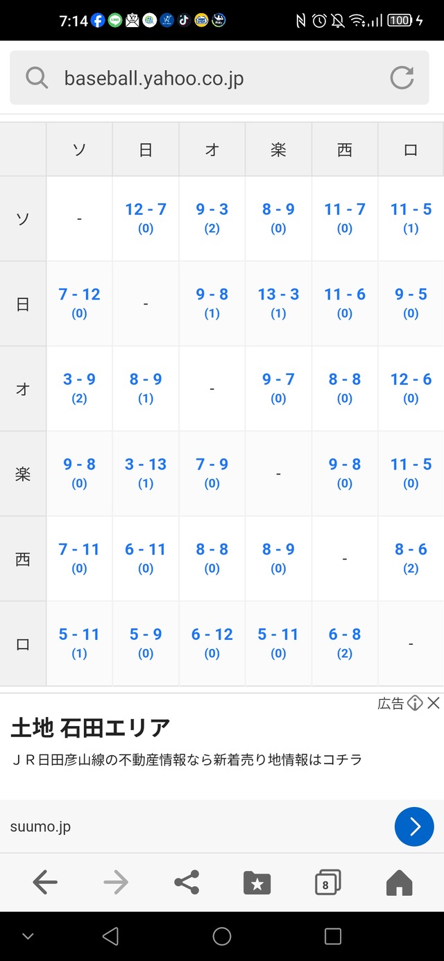Open the 3 - 13 score link
The width and height of the screenshot is (444, 961).
tap(146, 465)
